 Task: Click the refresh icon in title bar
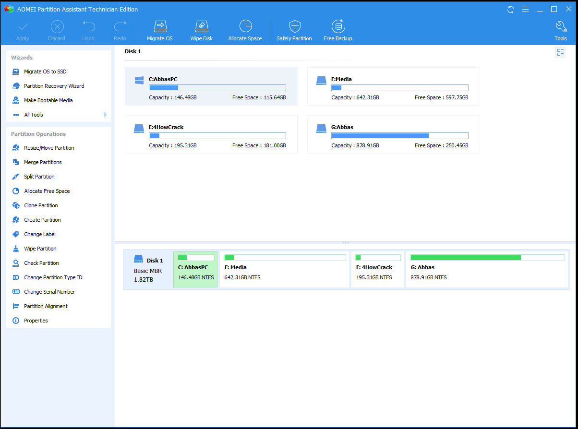(x=511, y=9)
